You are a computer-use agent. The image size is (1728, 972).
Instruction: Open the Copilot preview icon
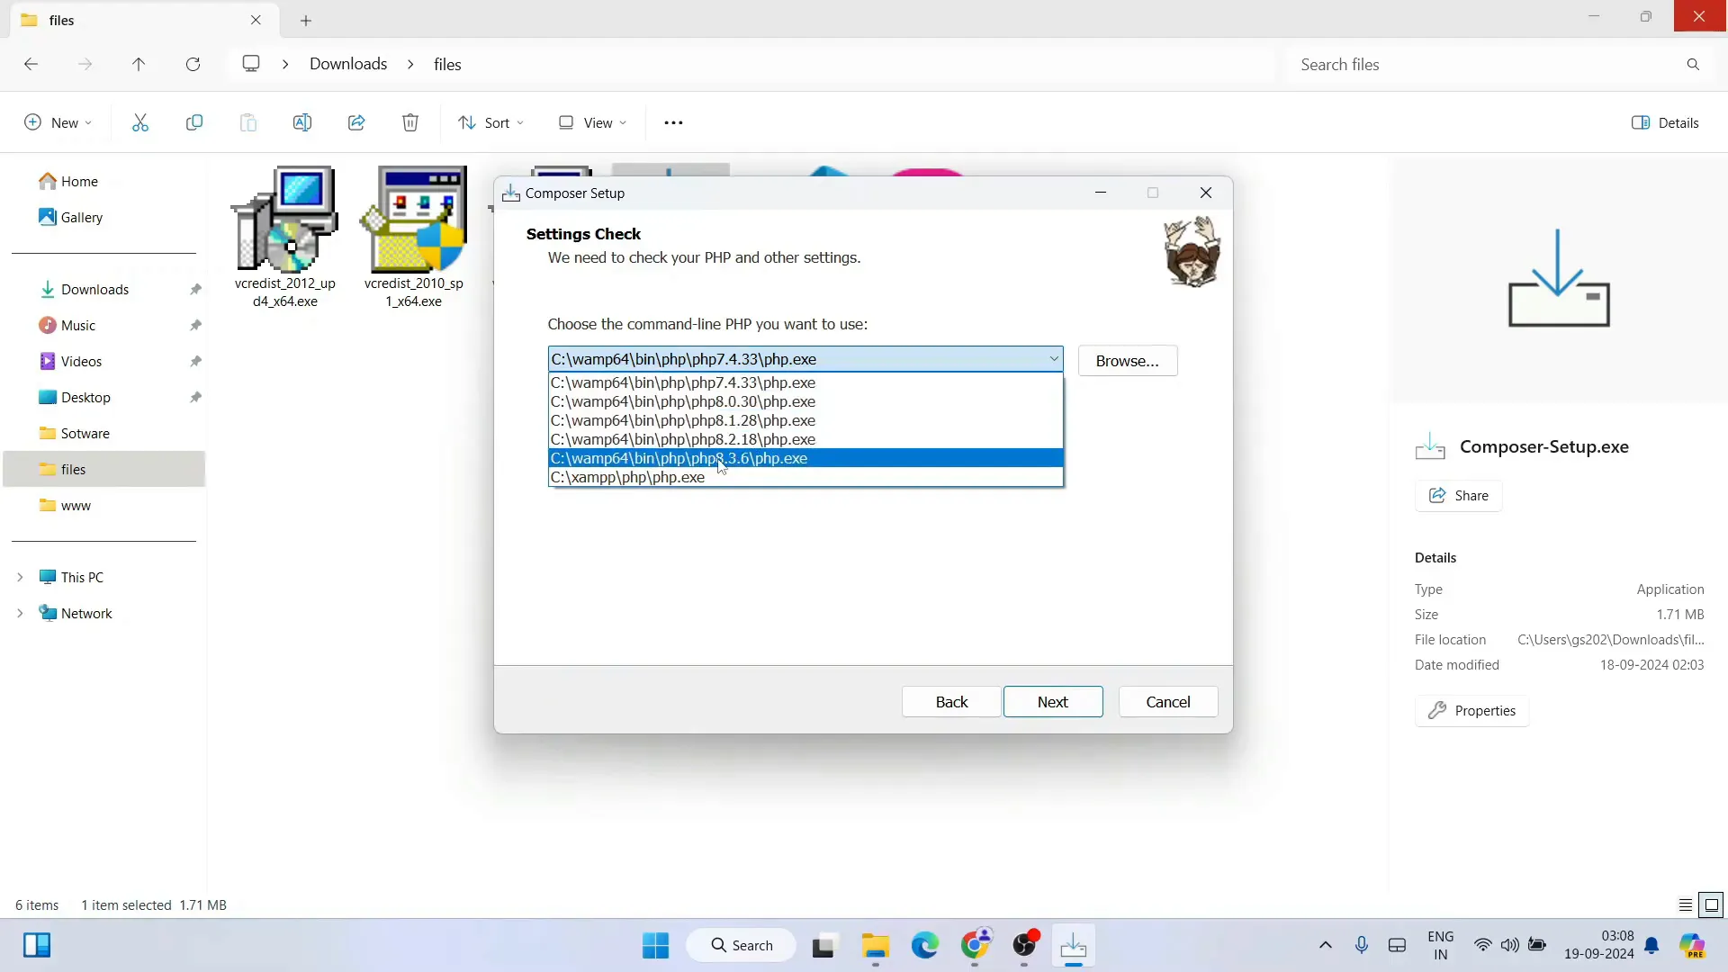[1693, 946]
